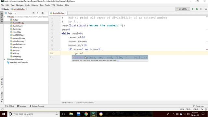208x117 pixels.
Task: Toggle the Project tool window side tab
Action: point(2,18)
